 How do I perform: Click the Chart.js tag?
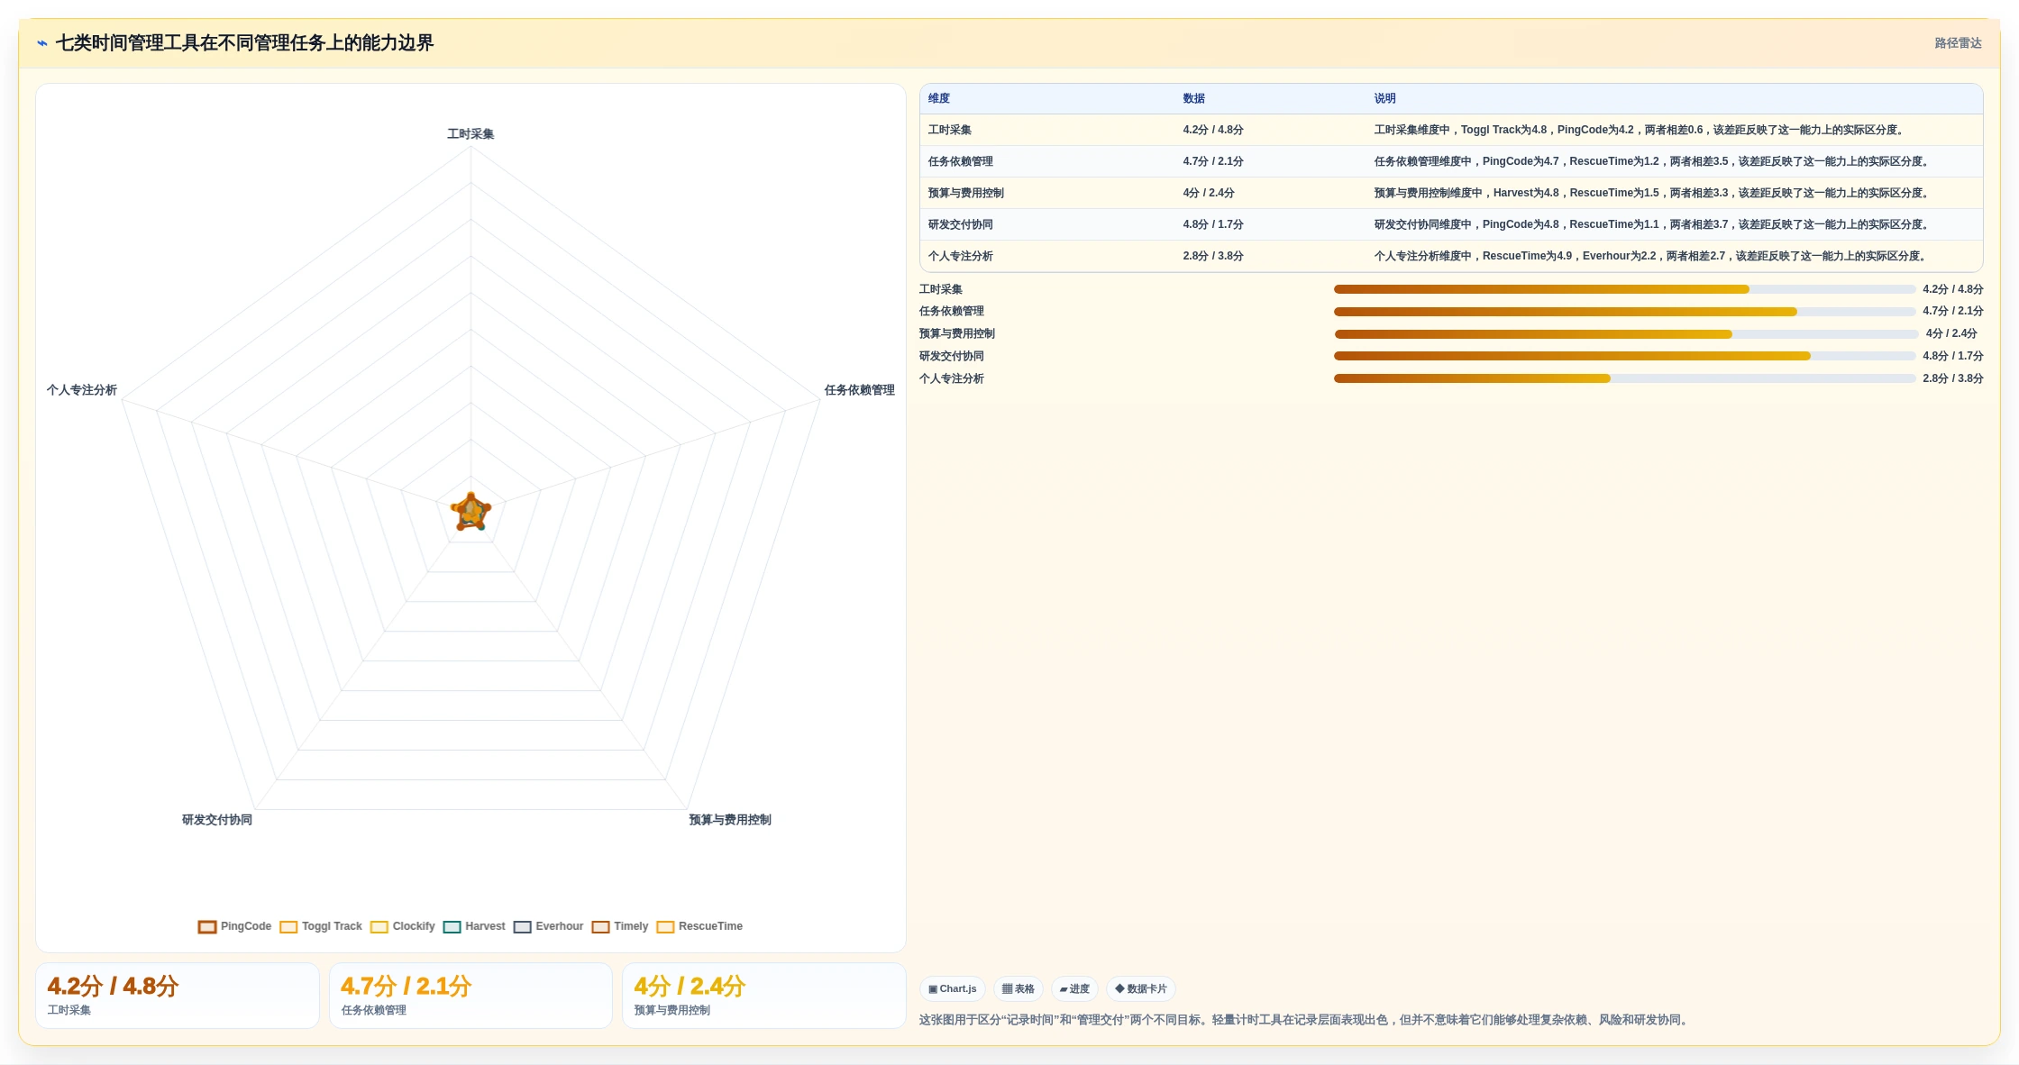coord(953,988)
